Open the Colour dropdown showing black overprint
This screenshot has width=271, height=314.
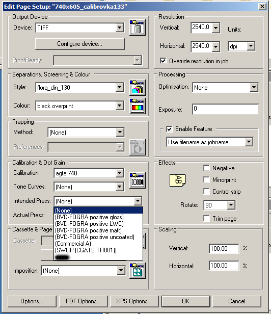tap(79, 106)
